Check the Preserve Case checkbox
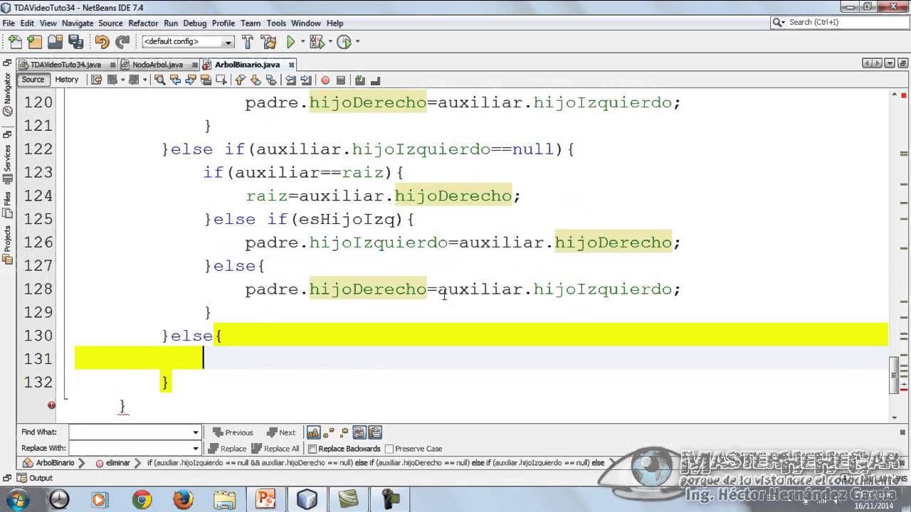Viewport: 911px width, 512px height. pyautogui.click(x=389, y=449)
